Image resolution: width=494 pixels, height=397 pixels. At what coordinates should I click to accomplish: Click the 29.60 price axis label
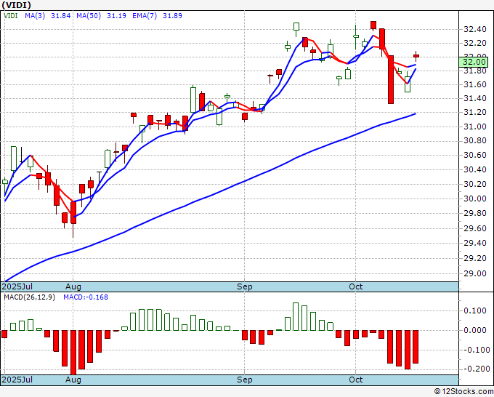pos(475,228)
